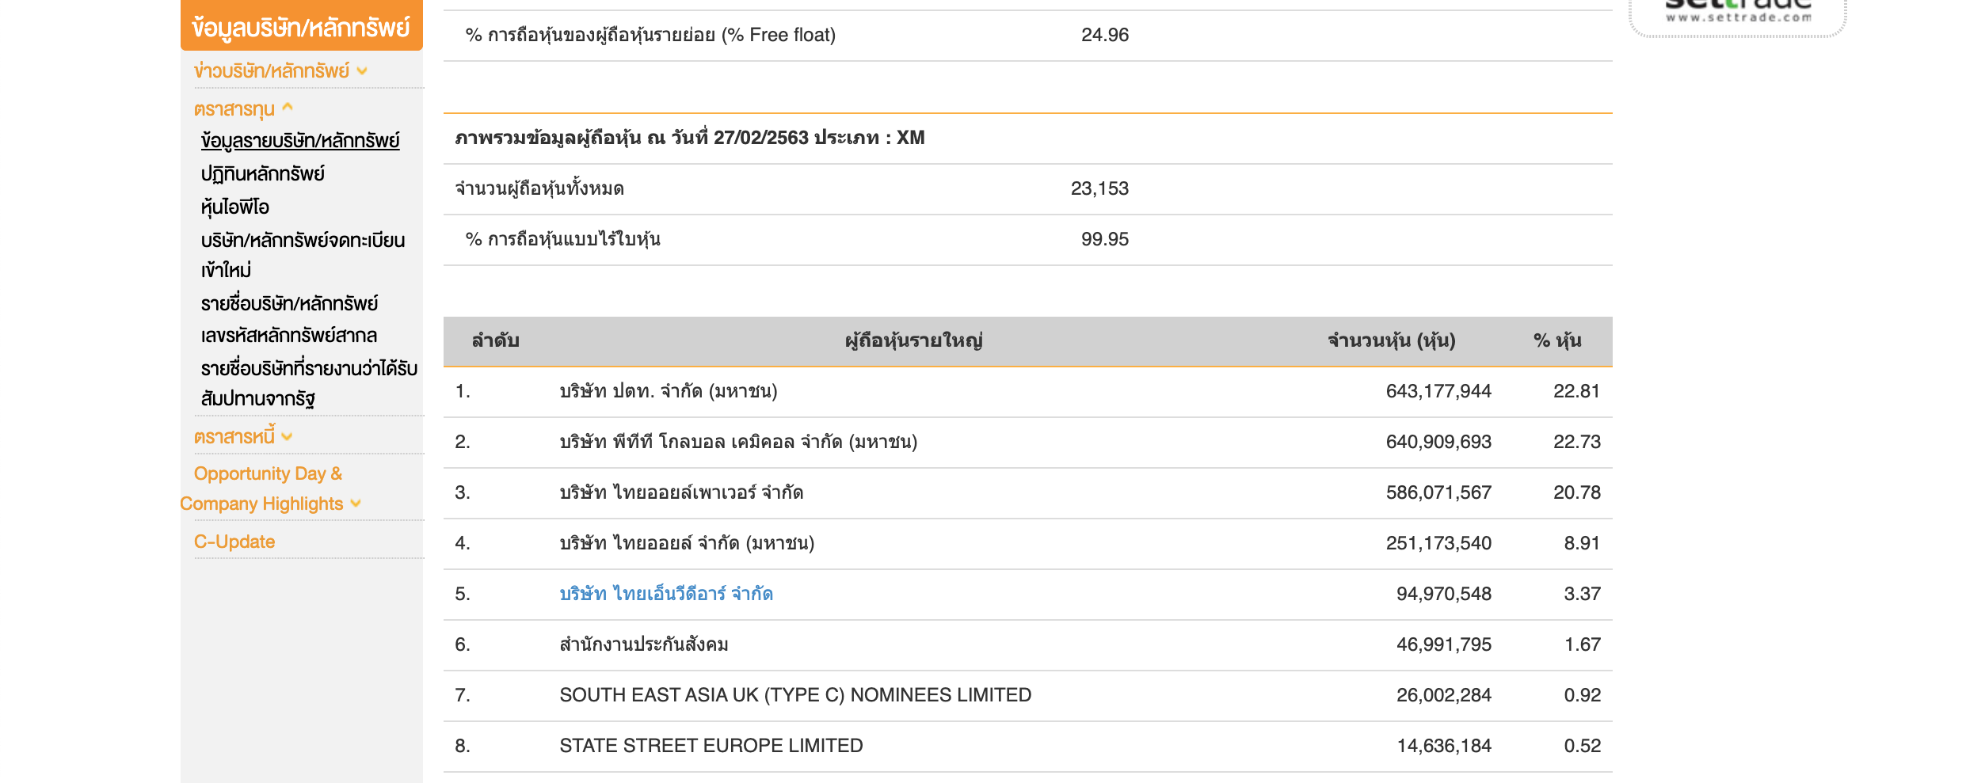The height and width of the screenshot is (783, 1985).
Task: Go to ปฏิทินหลักทรัพย์ page
Action: [263, 174]
